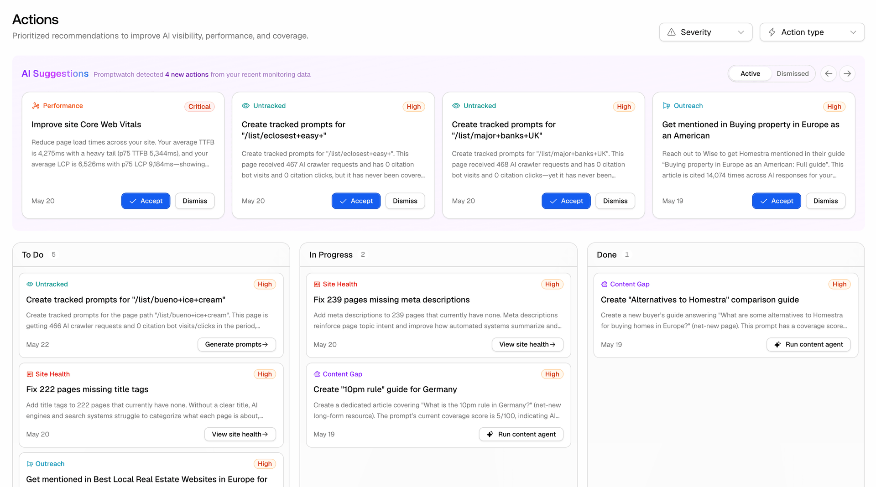
Task: Click May 22 date on bueno+ice+cream card
Action: point(37,345)
